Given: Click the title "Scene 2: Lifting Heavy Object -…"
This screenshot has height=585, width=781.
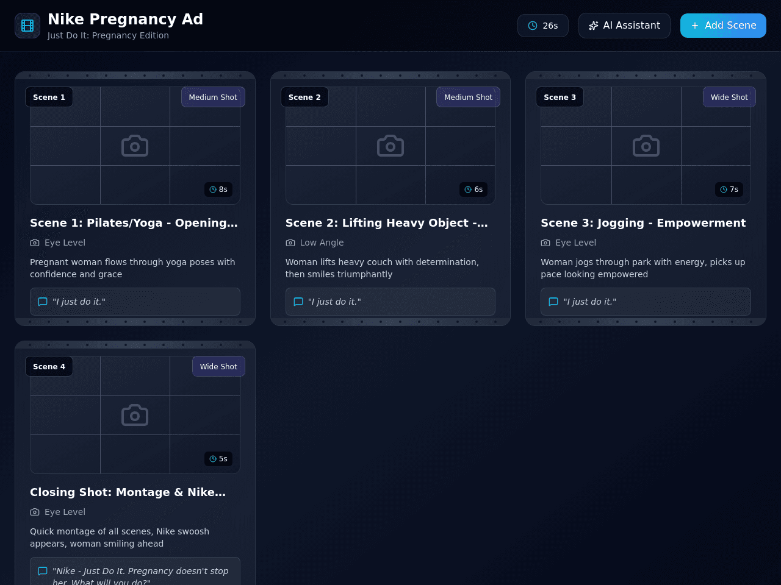Looking at the screenshot, I should point(387,223).
